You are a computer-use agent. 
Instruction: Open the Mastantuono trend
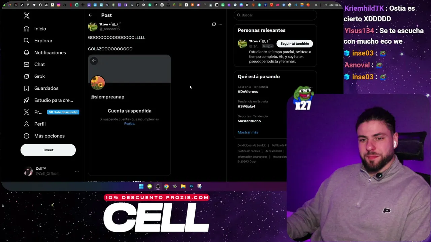249,121
